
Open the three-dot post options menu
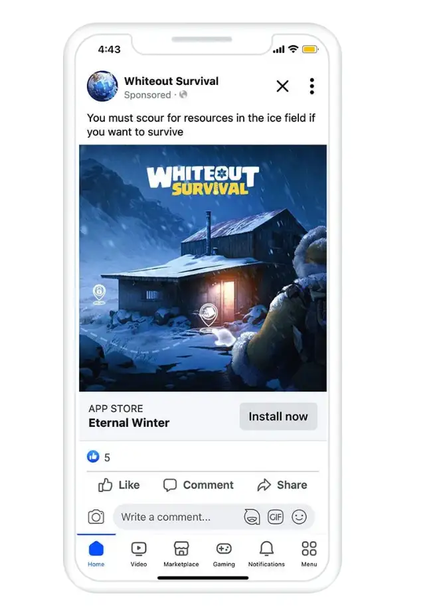click(311, 86)
